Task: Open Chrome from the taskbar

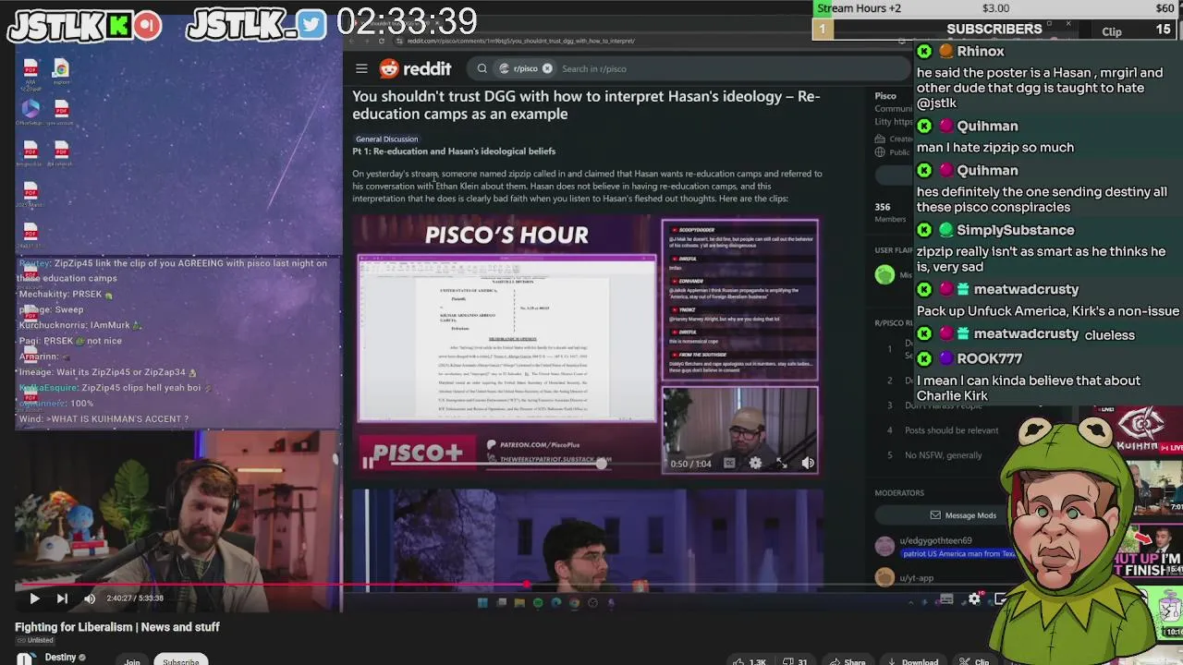Action: [x=574, y=603]
